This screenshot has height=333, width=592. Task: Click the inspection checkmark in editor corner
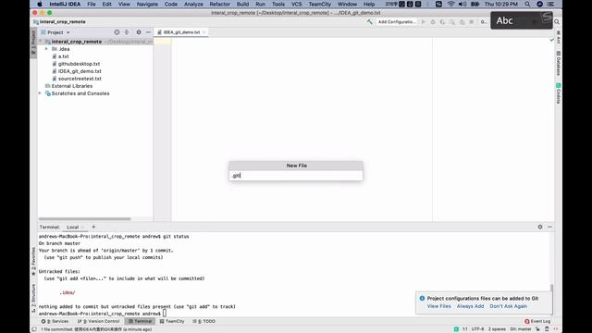point(551,40)
